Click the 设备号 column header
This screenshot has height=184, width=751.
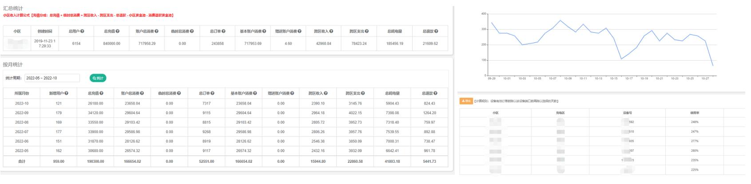click(x=627, y=113)
